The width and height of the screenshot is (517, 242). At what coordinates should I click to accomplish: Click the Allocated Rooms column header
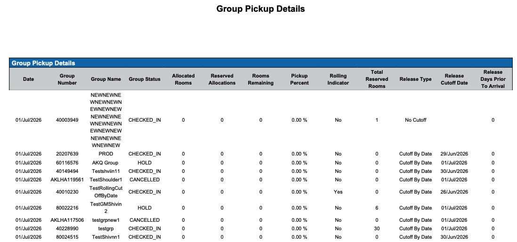pyautogui.click(x=183, y=79)
